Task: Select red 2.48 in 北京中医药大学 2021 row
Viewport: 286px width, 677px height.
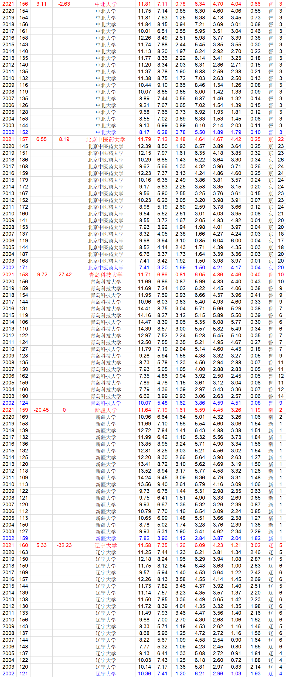Action: 181,139
